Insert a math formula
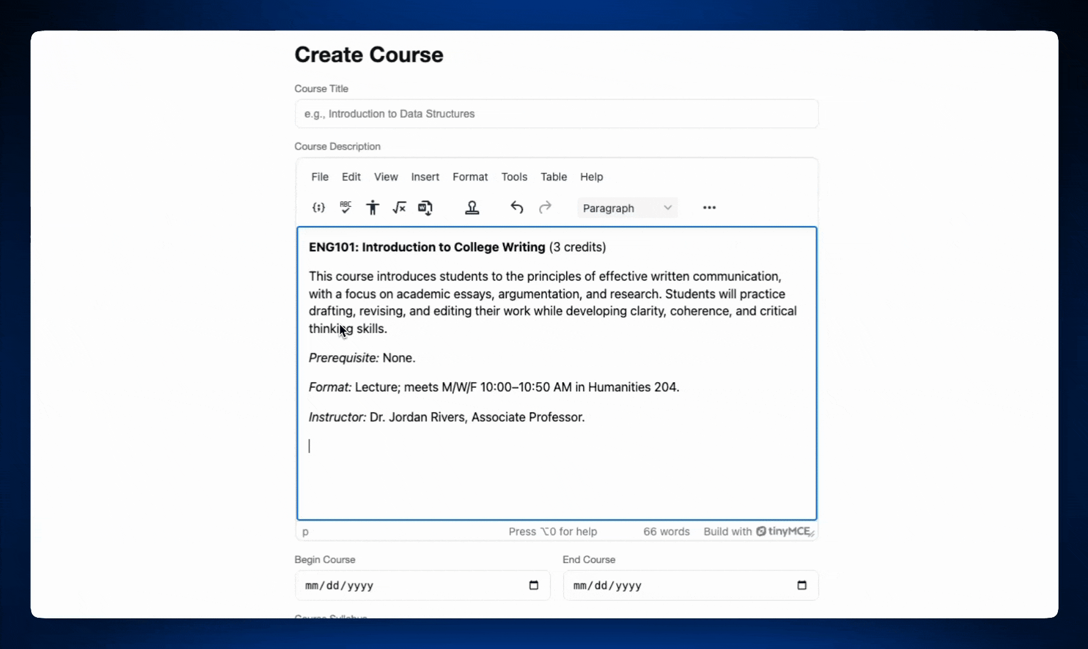 (399, 207)
